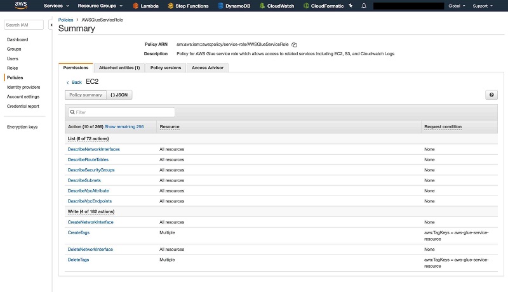The width and height of the screenshot is (508, 292).
Task: Open the DynamoDB shortcut
Action: pyautogui.click(x=234, y=6)
